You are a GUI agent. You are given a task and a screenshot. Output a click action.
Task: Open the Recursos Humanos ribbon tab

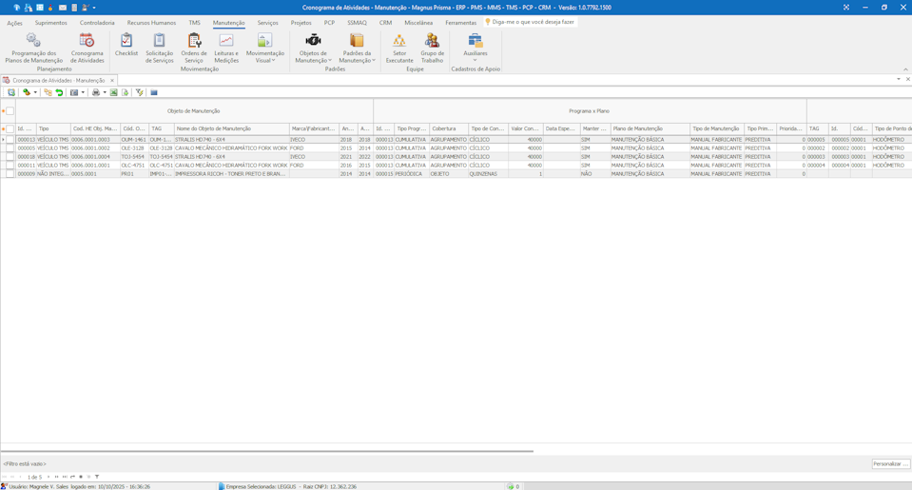(x=151, y=23)
